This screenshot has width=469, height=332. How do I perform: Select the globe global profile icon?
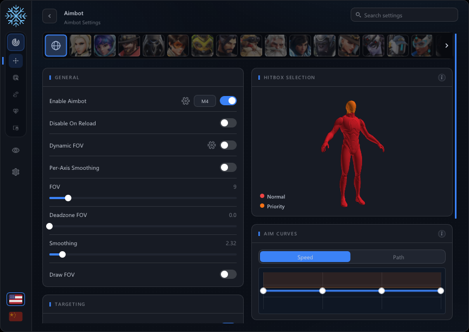pyautogui.click(x=56, y=46)
